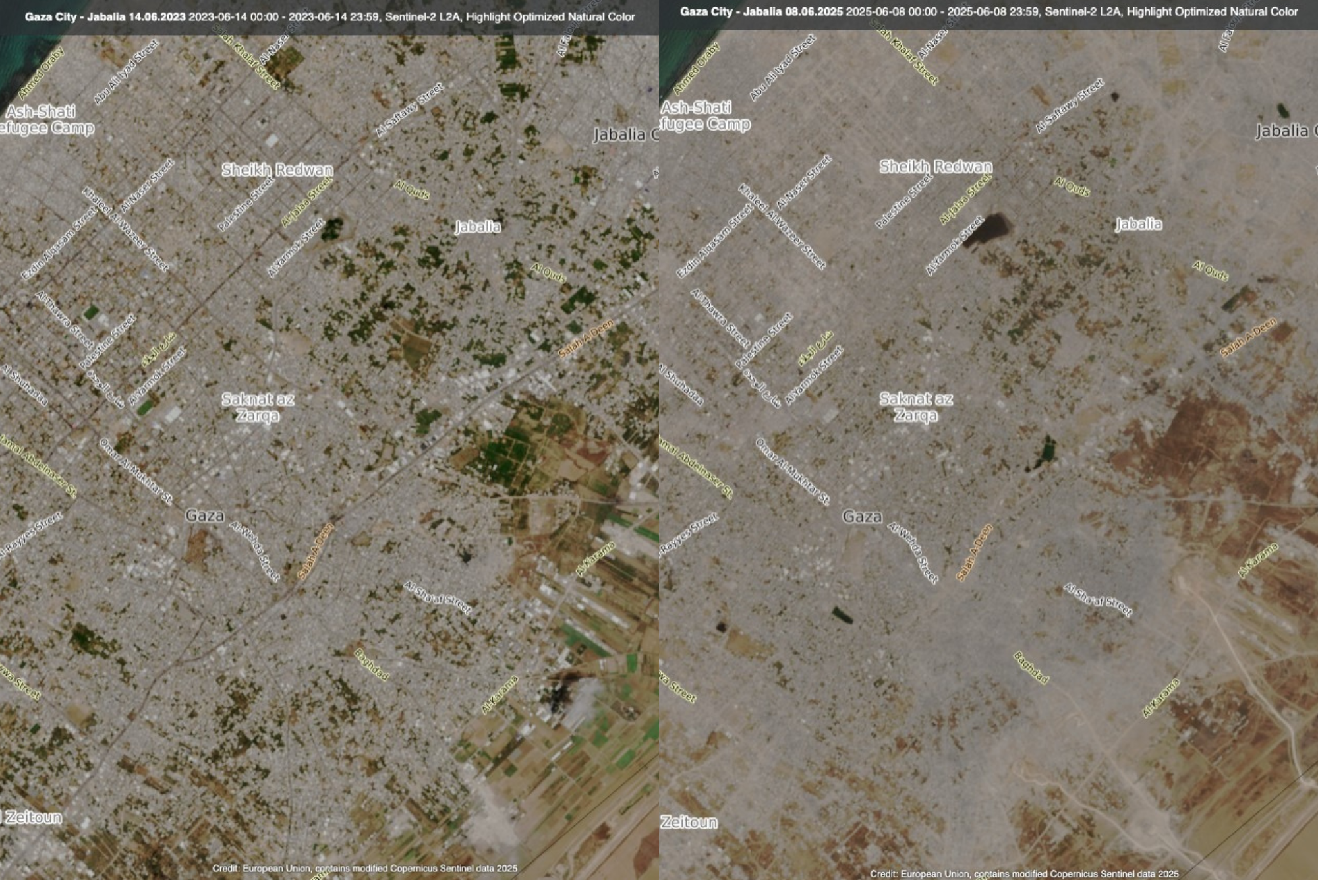Click the 'Al-Saftawy Street' label in the left image

409,110
